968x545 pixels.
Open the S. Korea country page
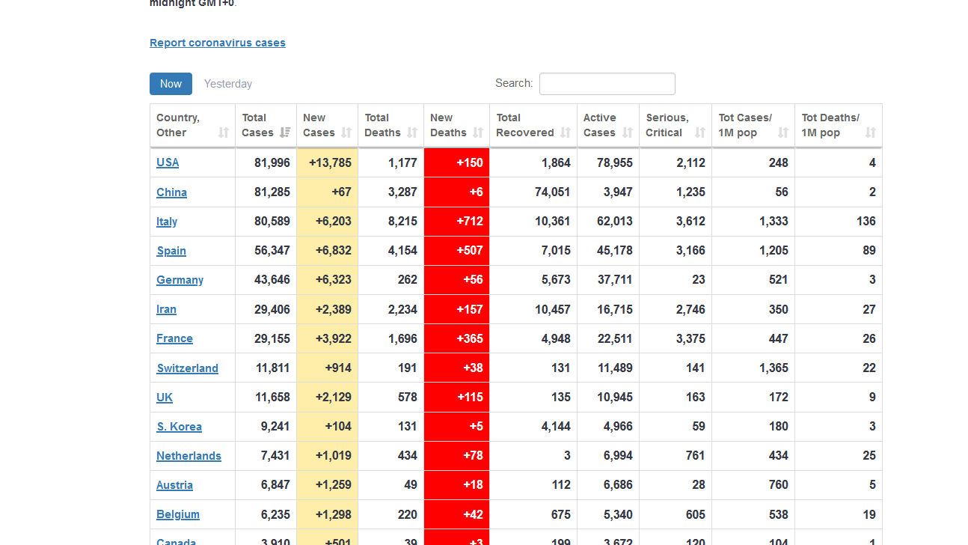pos(179,427)
